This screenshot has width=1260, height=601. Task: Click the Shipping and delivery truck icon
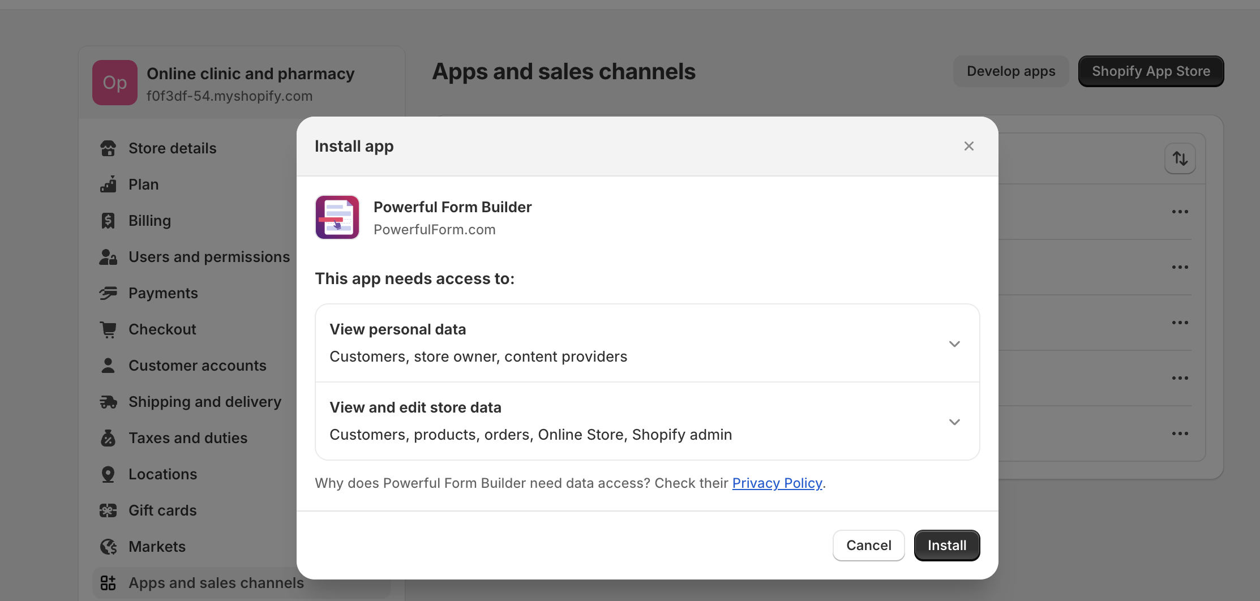(108, 401)
